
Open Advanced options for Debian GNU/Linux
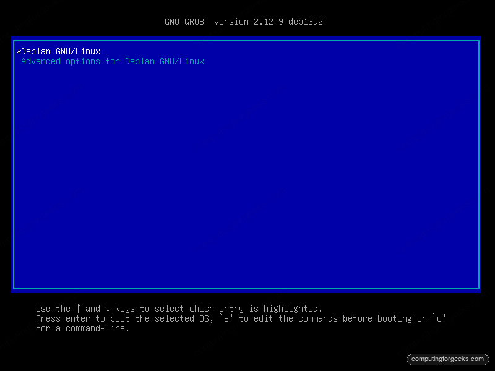point(113,61)
